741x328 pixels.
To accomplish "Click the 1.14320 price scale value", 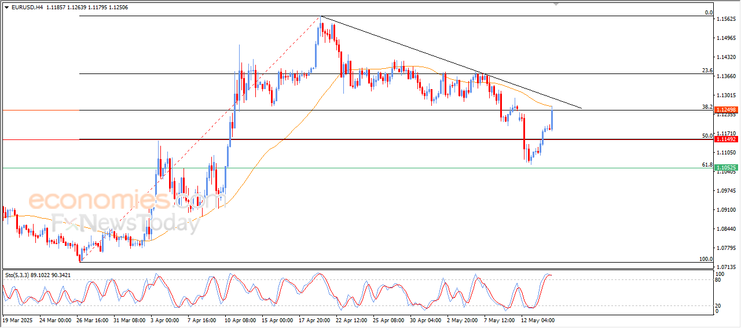I will click(x=727, y=57).
